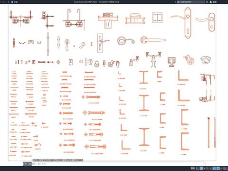The image size is (228, 171).
Task: Click the magnifier search icon in title bar
Action: [207, 2]
